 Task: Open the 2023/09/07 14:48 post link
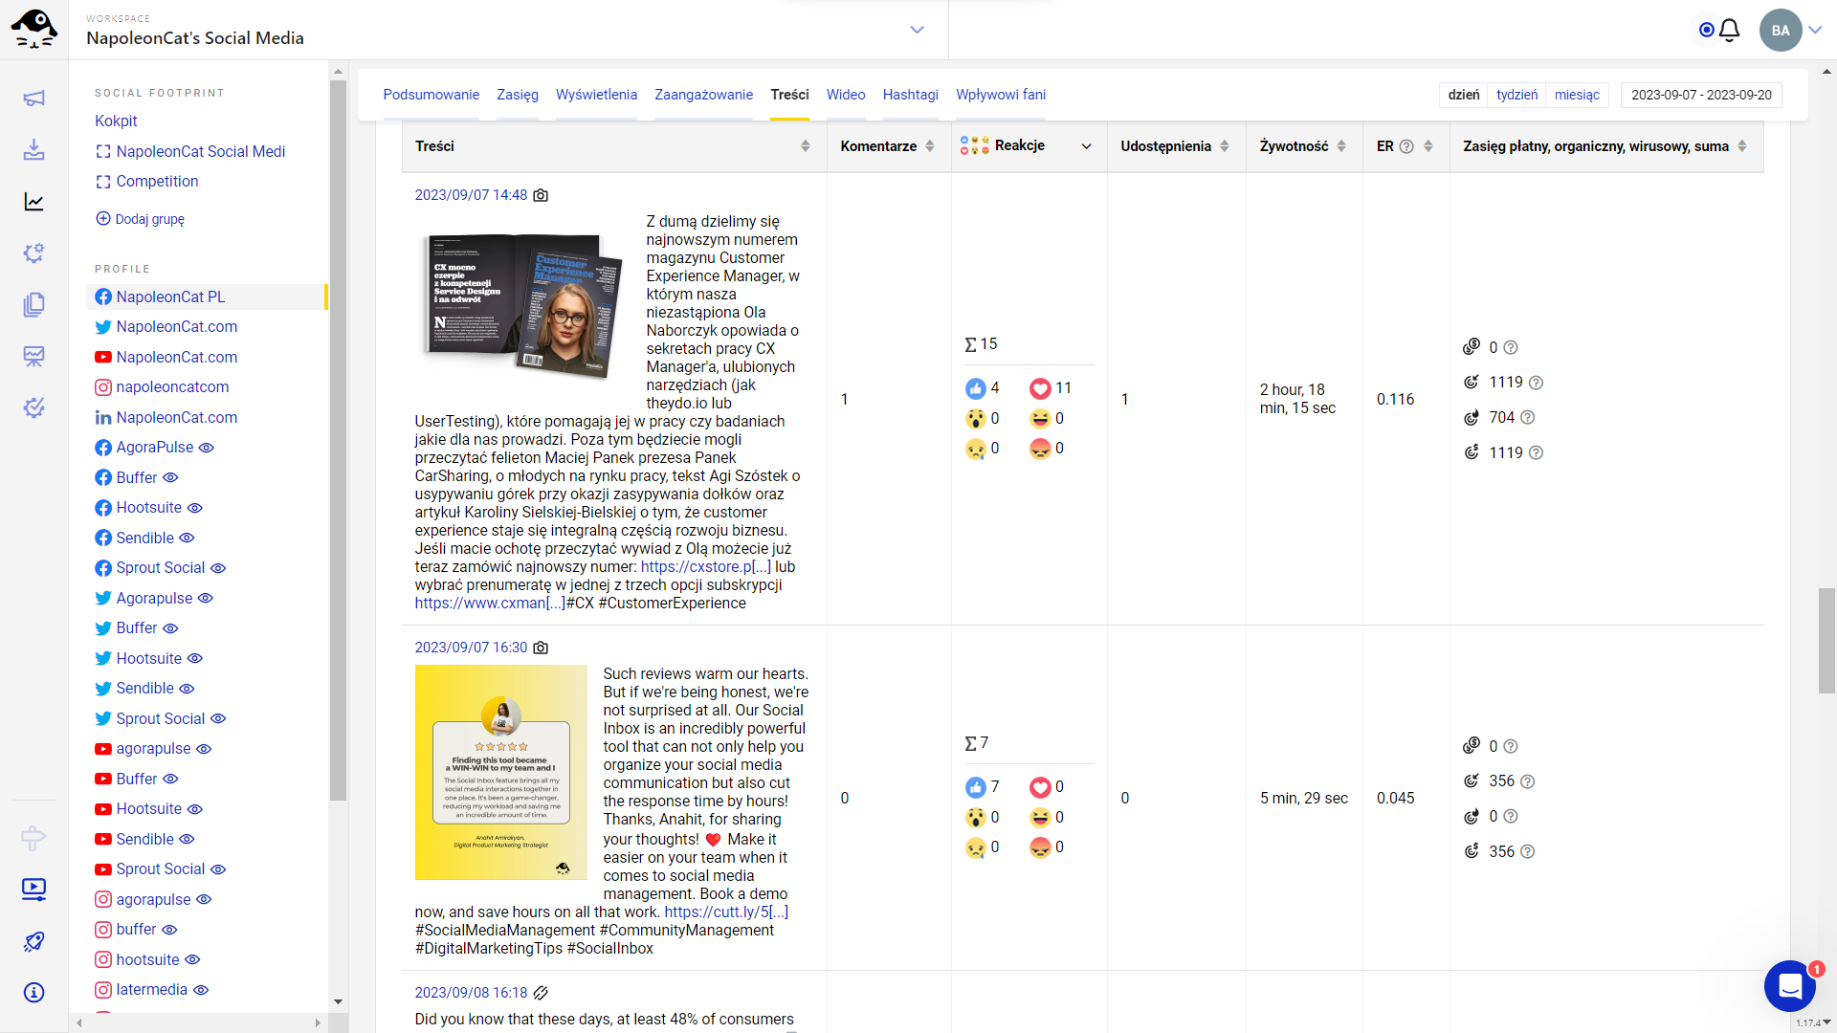click(x=471, y=195)
